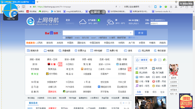Click the 游戏 gamepad category

click(128, 51)
